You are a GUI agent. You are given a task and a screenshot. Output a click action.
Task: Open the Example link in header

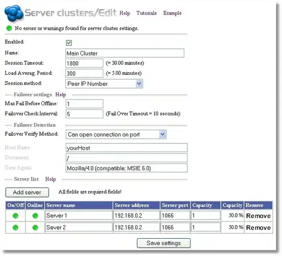click(172, 13)
